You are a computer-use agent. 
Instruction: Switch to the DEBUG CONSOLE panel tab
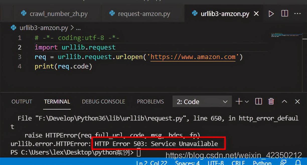coord(103,101)
